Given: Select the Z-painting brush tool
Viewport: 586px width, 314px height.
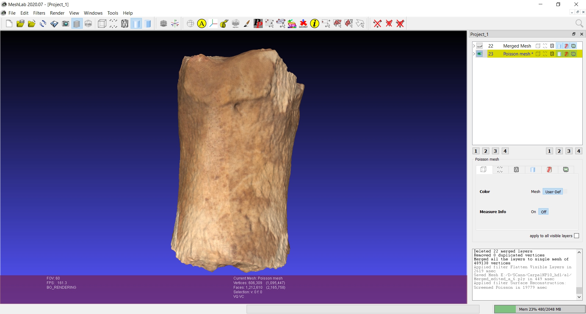Looking at the screenshot, I should pyautogui.click(x=247, y=23).
